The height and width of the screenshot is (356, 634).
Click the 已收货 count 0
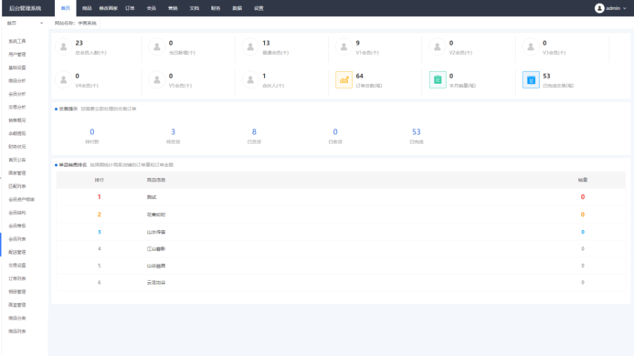(x=335, y=132)
